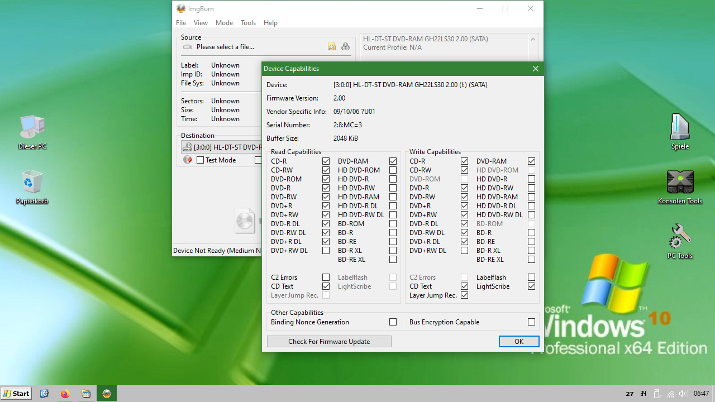715x402 pixels.
Task: Confirm Device Capabilities with OK
Action: 519,342
